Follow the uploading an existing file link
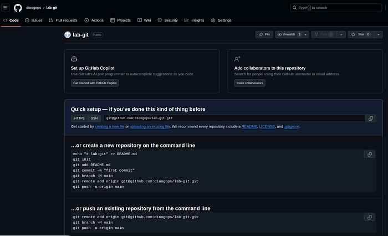The height and width of the screenshot is (236, 388). [x=150, y=126]
